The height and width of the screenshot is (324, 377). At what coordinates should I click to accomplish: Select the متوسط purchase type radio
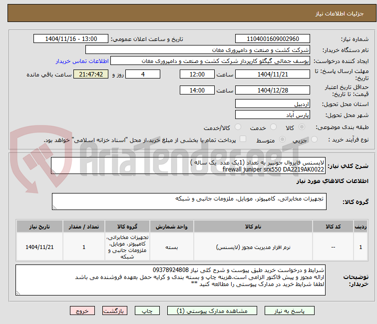coord(282,139)
